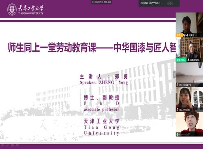The image size is (203, 149).
Task: Click the screen-share icon next to the orange host badge
Action: click(x=184, y=35)
